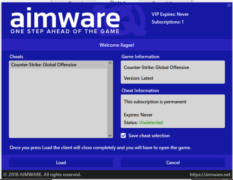The image size is (233, 180).
Task: Click the green Undetected status text
Action: tap(151, 123)
